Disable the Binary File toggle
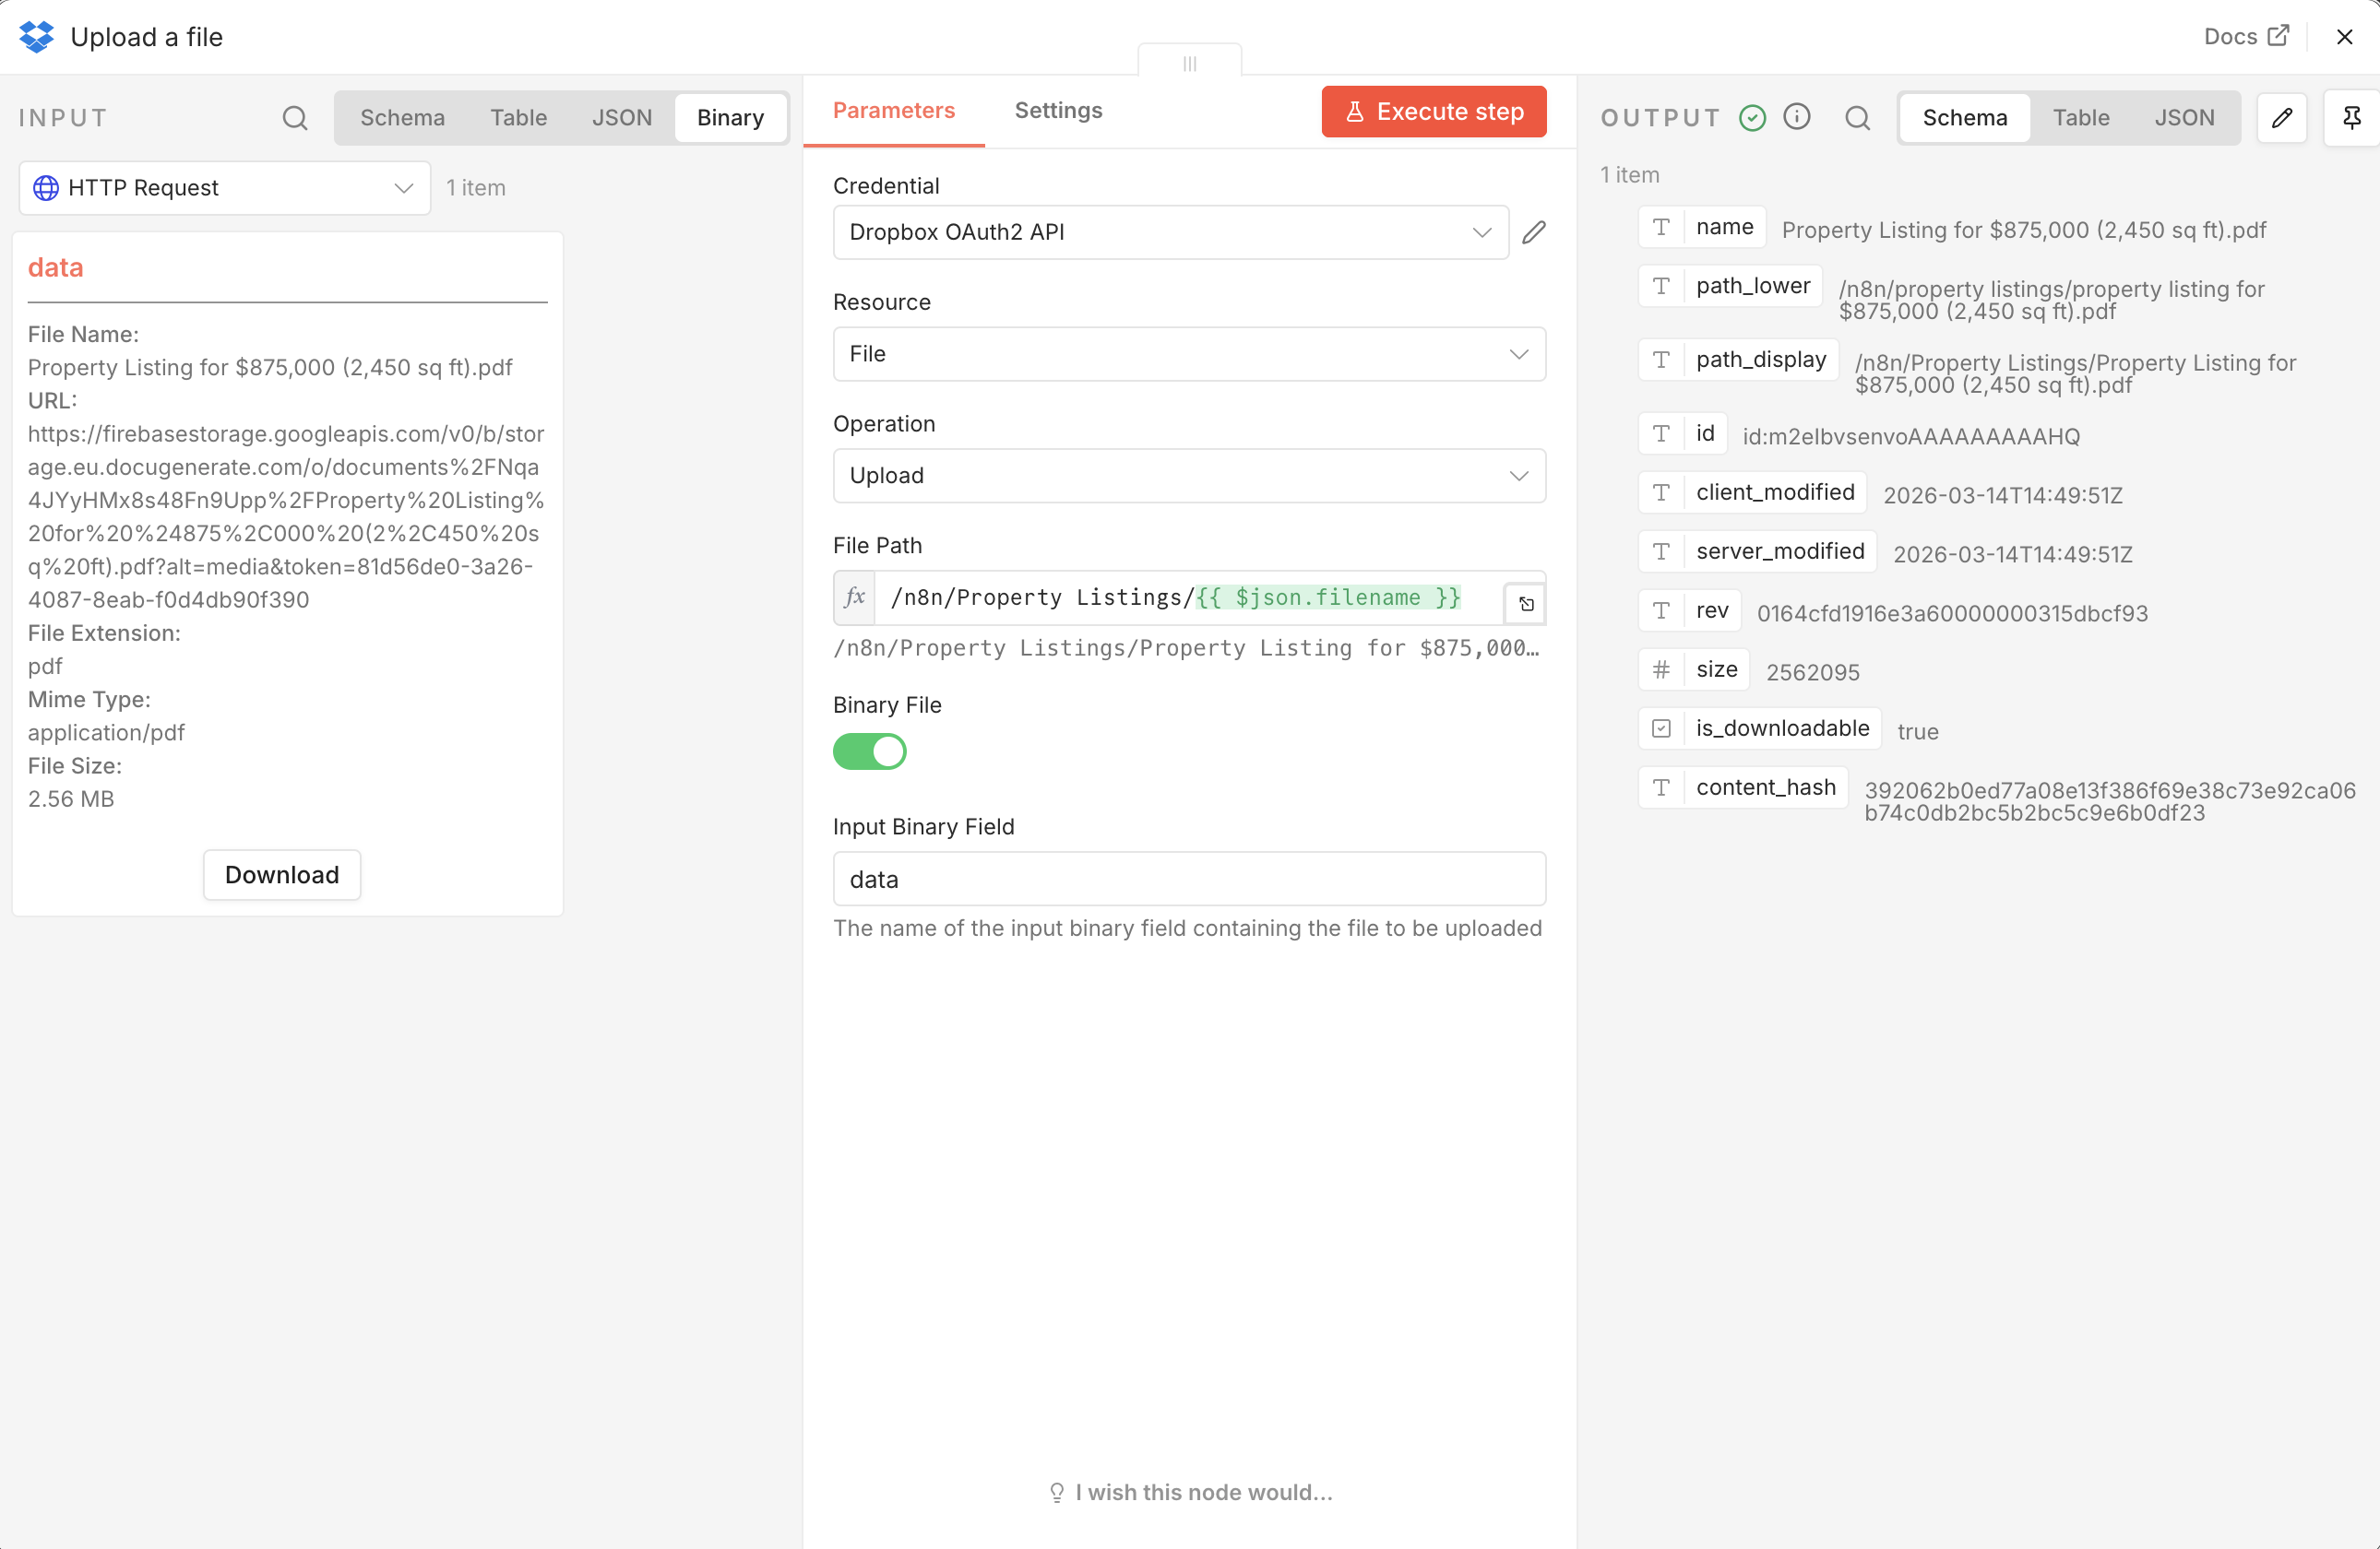Viewport: 2380px width, 1549px height. [x=870, y=751]
